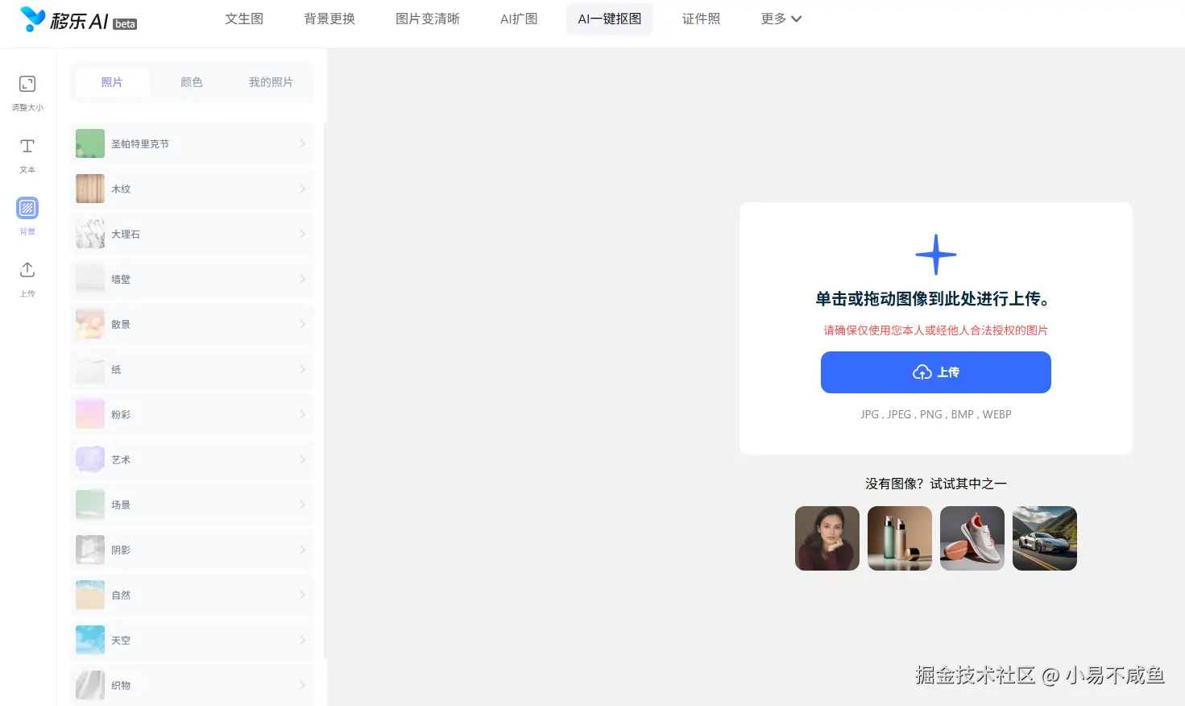Choose the sports car sample image
The image size is (1185, 706).
1045,538
